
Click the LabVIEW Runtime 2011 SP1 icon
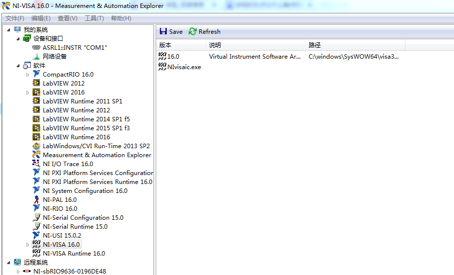point(36,101)
